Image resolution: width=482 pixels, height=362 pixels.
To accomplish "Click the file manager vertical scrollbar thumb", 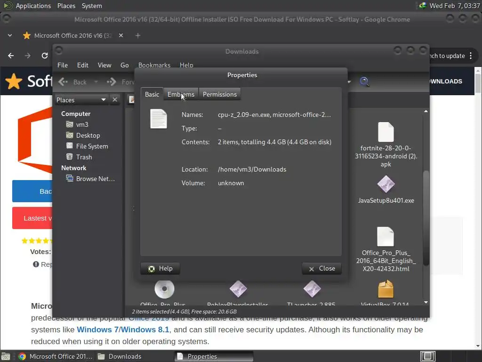I will [426, 218].
